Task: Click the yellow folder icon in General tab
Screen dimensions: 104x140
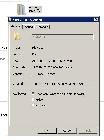Action: click(16, 36)
